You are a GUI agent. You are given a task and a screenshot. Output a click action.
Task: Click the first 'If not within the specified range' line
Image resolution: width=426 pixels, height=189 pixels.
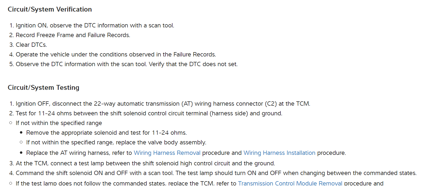point(59,123)
